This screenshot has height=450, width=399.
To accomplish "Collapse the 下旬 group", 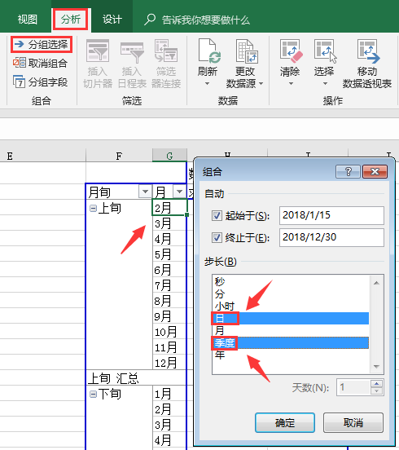I will 93,395.
